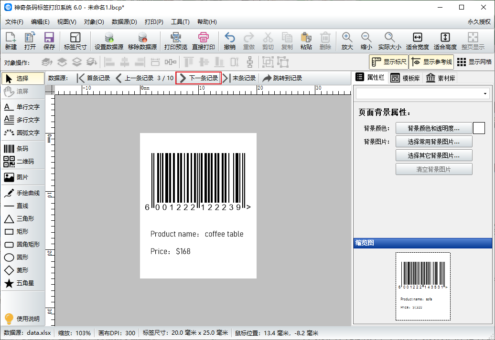
Task: Open the 对象(O) menu
Action: pos(94,22)
